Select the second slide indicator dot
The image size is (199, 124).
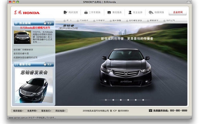113,100
